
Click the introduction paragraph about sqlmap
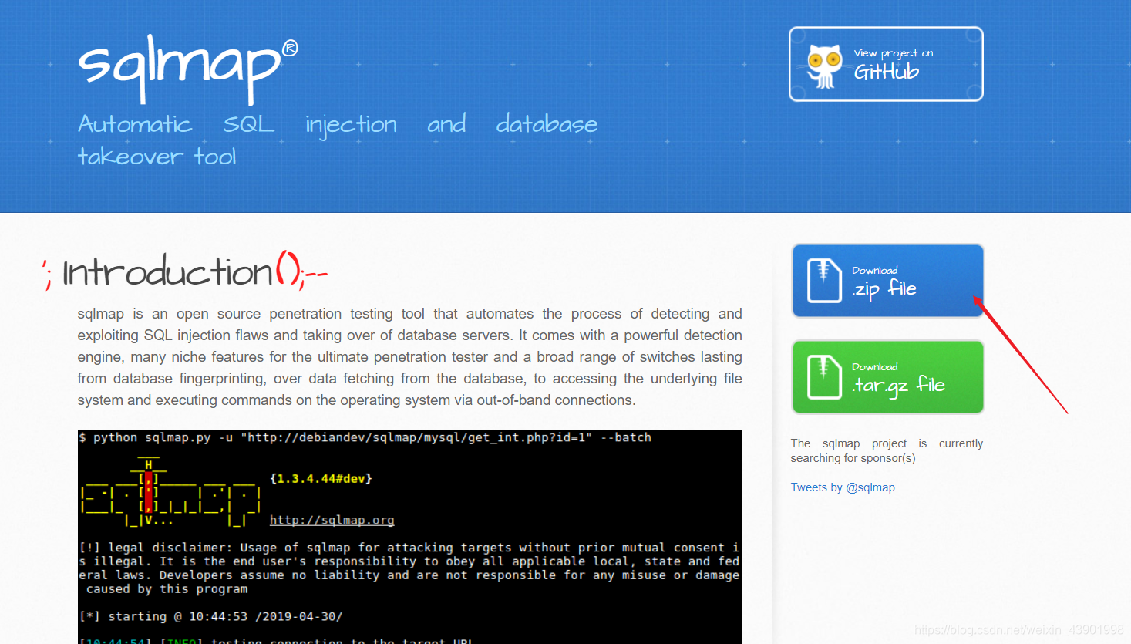coord(409,357)
